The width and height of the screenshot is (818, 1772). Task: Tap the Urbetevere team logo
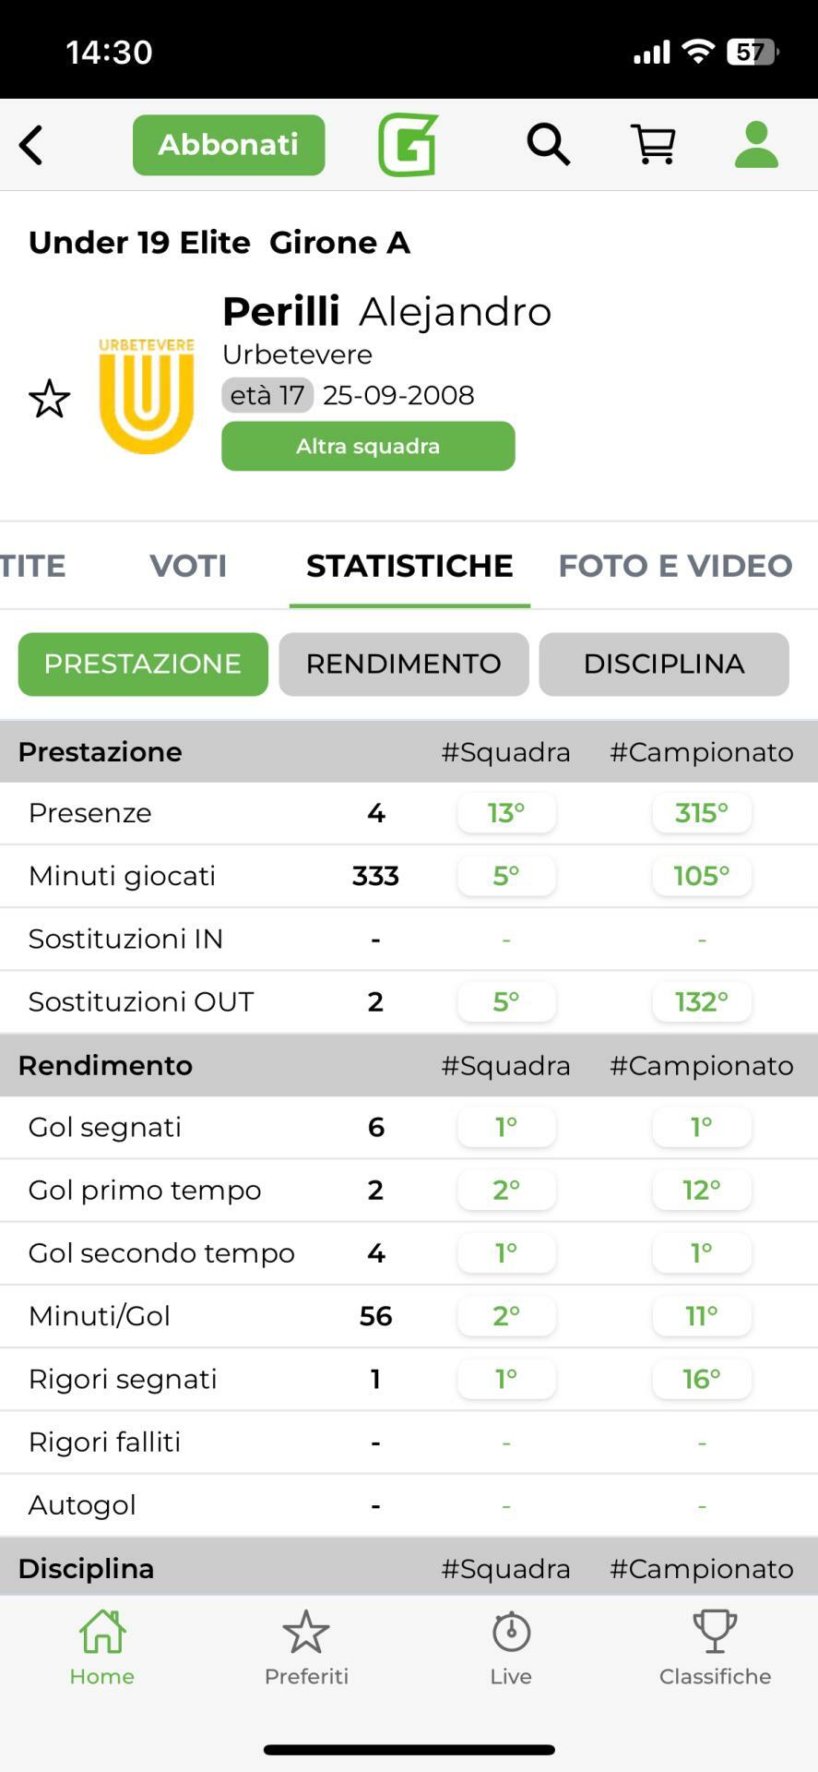[x=147, y=395]
